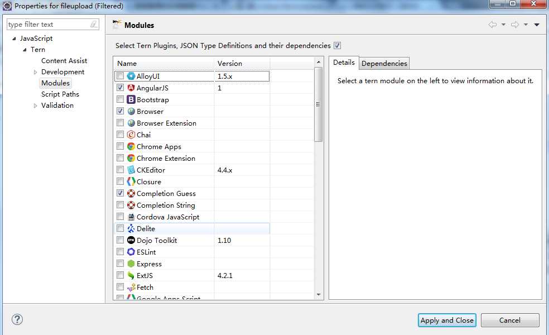Click the Cancel button
This screenshot has width=549, height=335.
click(x=510, y=320)
